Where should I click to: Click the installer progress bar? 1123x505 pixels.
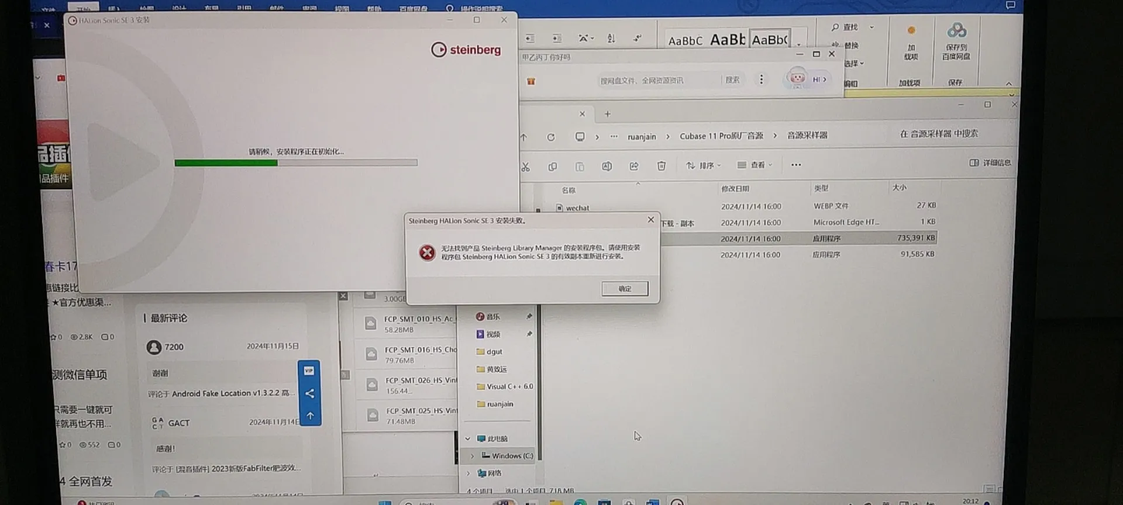tap(295, 163)
